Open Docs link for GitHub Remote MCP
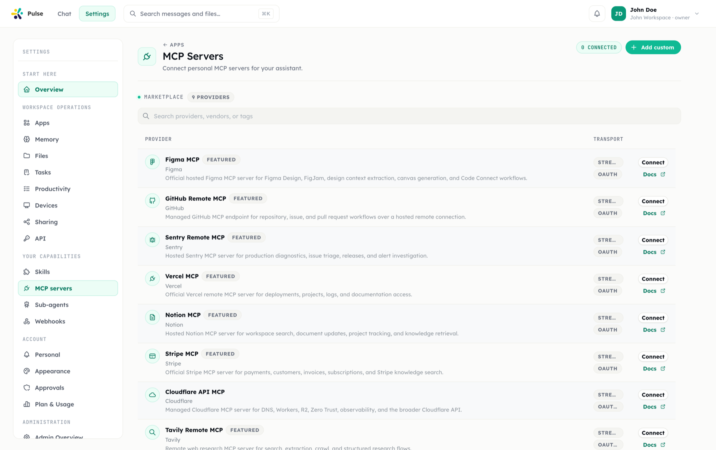 pyautogui.click(x=654, y=213)
